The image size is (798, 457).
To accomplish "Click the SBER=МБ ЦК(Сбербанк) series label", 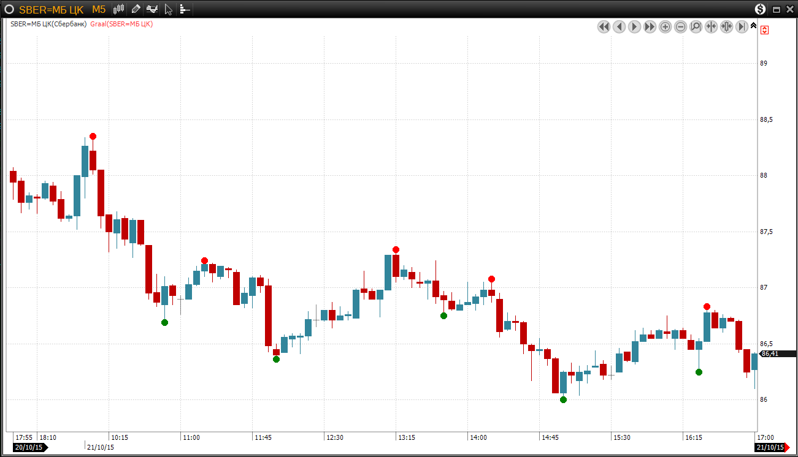I will pos(48,24).
